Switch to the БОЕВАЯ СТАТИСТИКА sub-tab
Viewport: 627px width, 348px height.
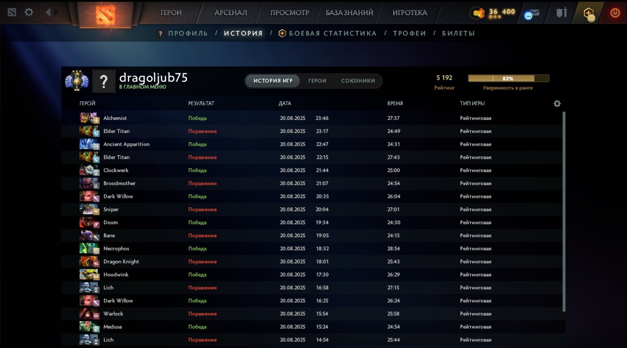coord(332,33)
